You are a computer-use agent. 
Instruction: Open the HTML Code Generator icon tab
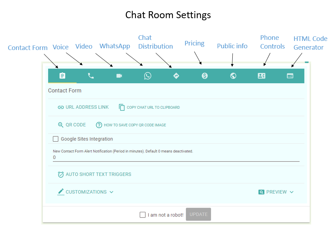(290, 76)
